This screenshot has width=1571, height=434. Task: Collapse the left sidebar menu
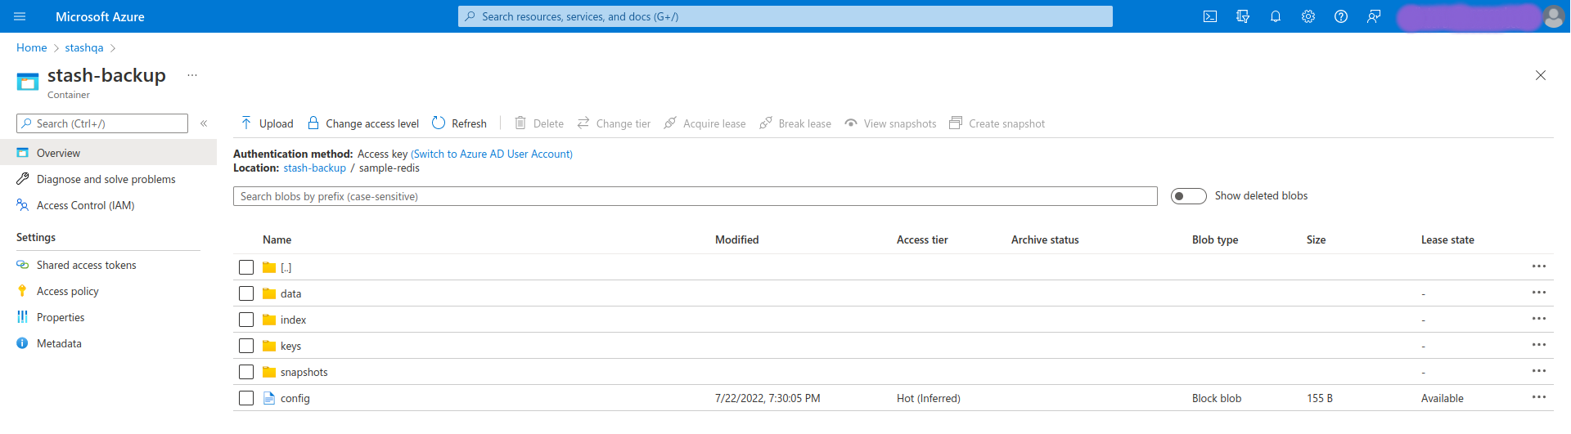point(204,123)
